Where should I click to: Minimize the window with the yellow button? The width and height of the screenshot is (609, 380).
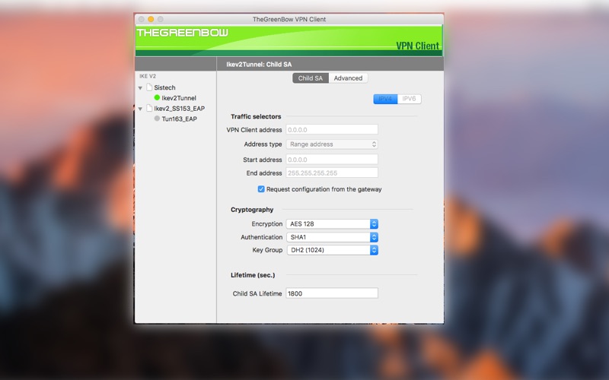click(151, 19)
